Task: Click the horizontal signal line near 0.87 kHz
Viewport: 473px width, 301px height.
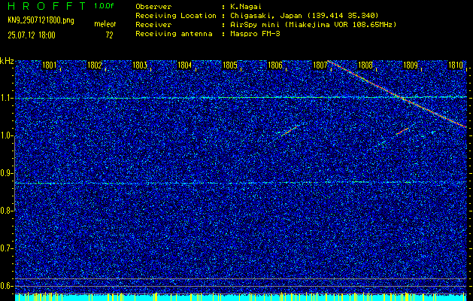Action: tap(241, 183)
